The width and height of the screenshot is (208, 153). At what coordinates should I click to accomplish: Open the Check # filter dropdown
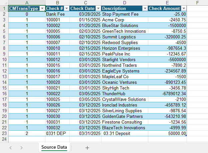[x=66, y=8]
